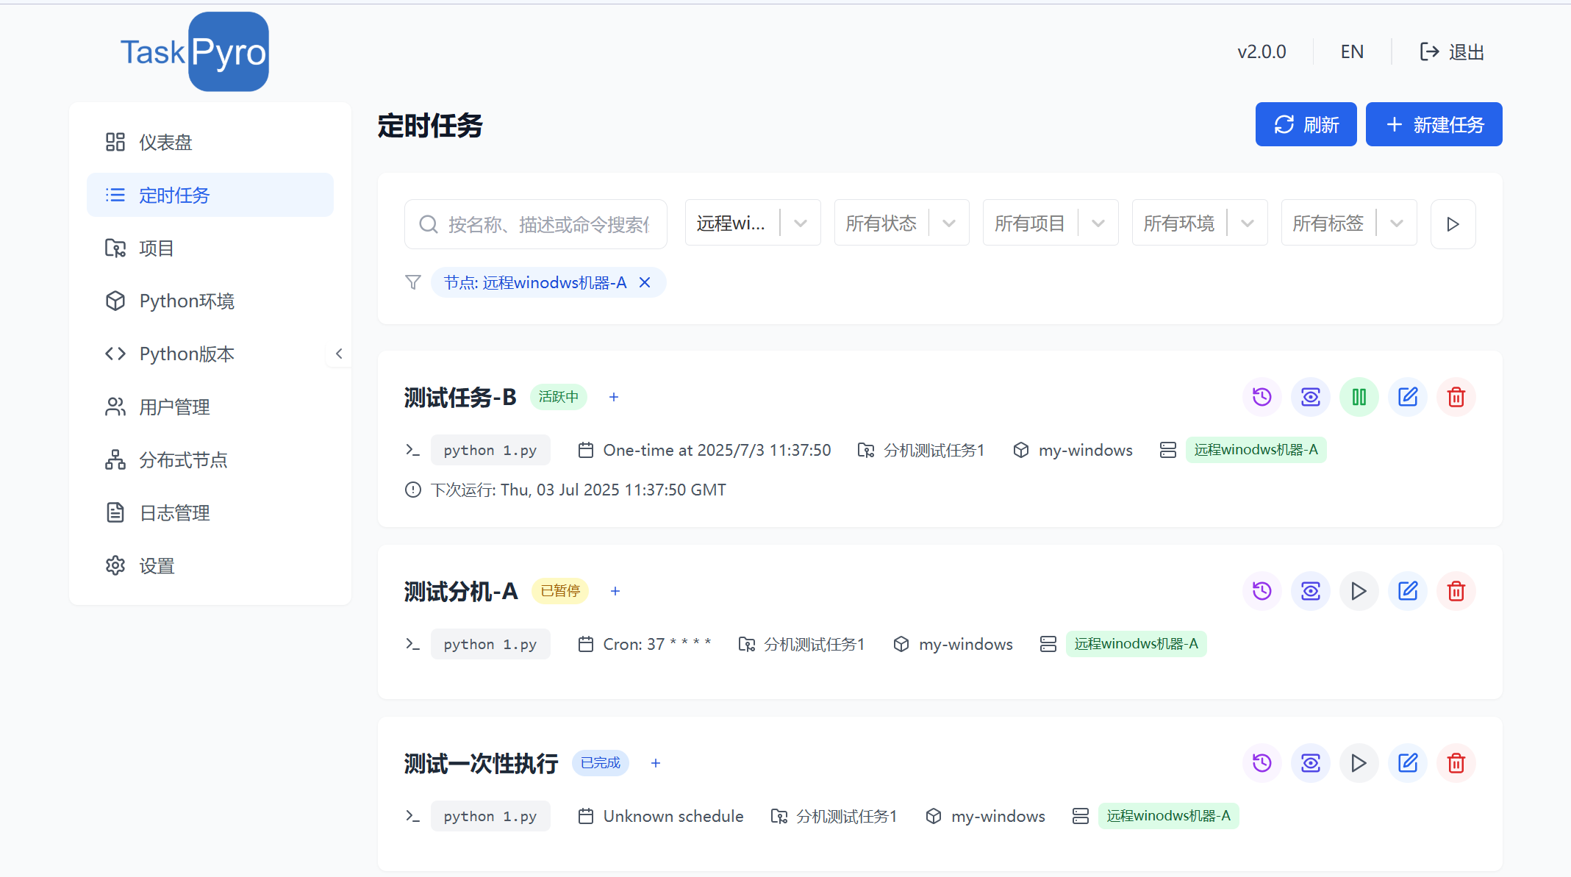The width and height of the screenshot is (1571, 877).
Task: Open the 所有标签 tag dropdown
Action: coord(1348,223)
